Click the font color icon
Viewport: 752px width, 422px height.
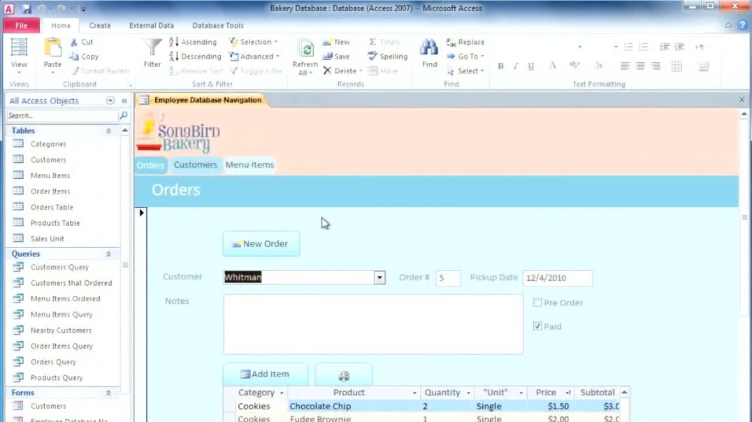click(x=553, y=66)
